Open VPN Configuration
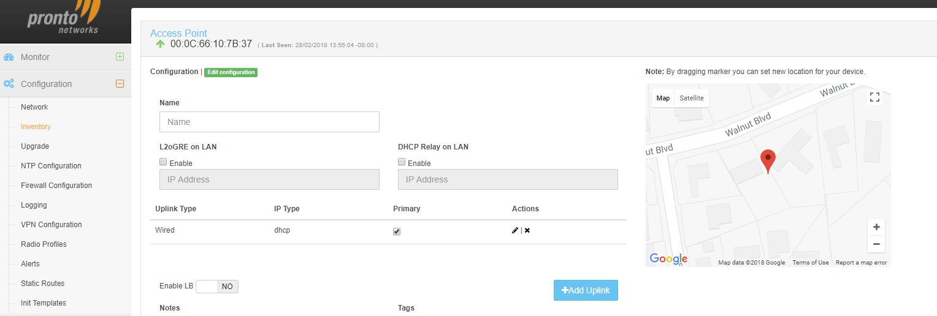The height and width of the screenshot is (316, 937). (51, 225)
